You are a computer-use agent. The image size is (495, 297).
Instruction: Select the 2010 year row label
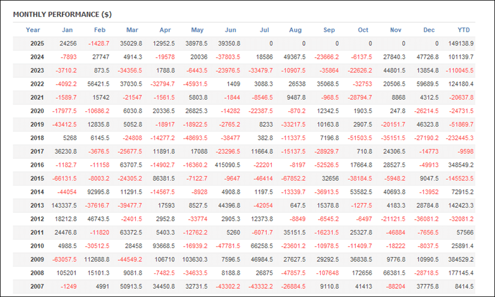pos(37,246)
